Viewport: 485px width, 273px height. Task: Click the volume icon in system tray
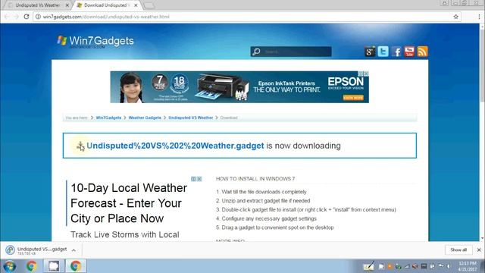448,266
